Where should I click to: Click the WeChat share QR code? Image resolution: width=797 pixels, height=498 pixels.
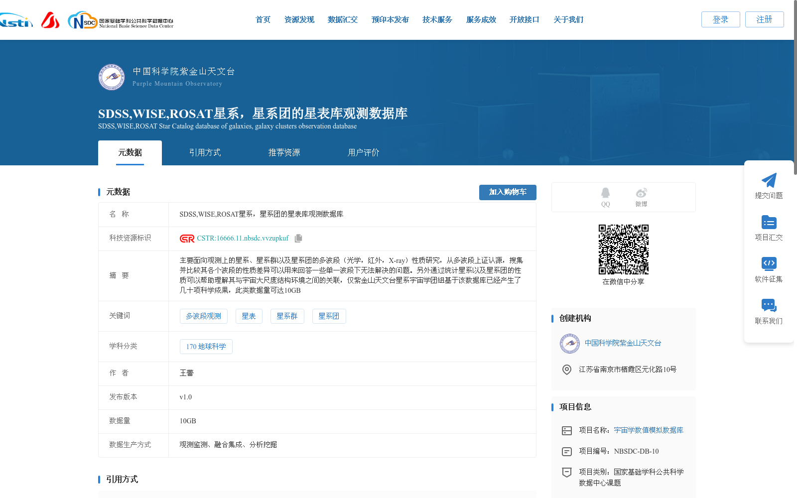point(623,249)
